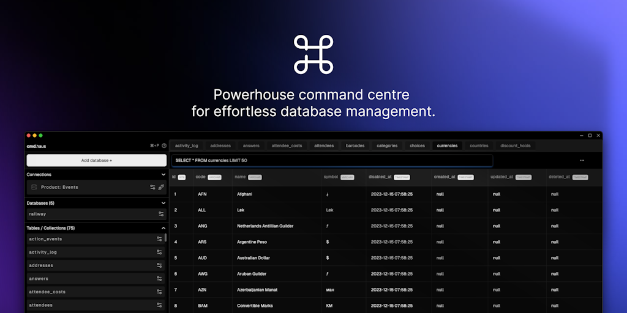Click the Add database + button
The height and width of the screenshot is (313, 627).
[96, 160]
